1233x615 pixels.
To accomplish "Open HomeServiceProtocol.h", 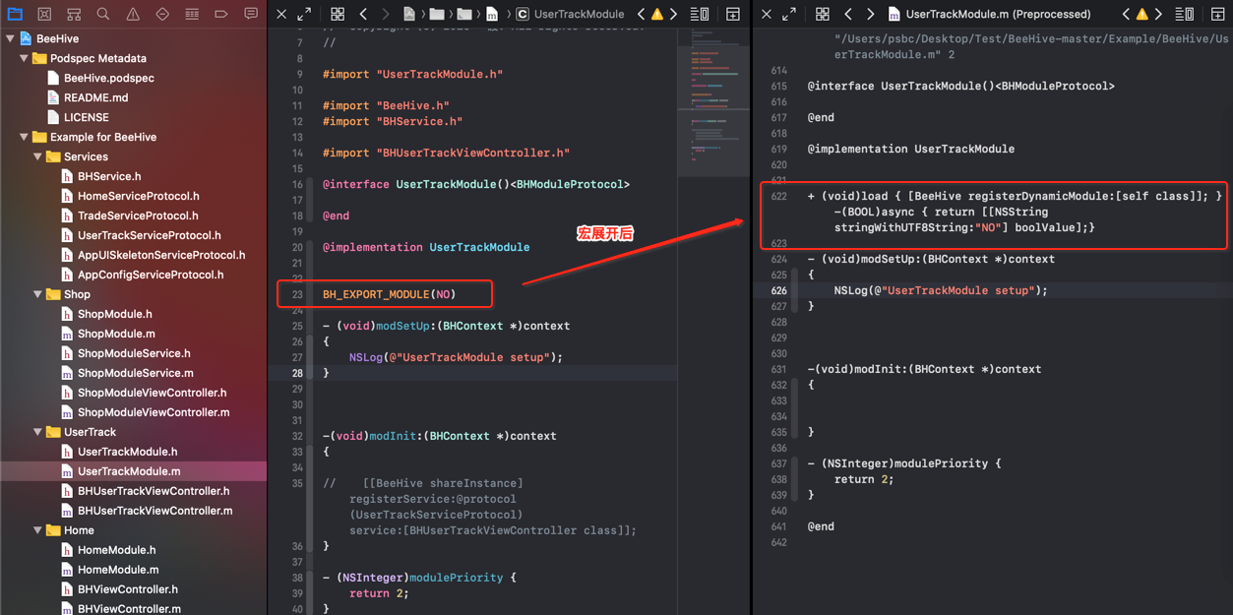I will pyautogui.click(x=138, y=196).
